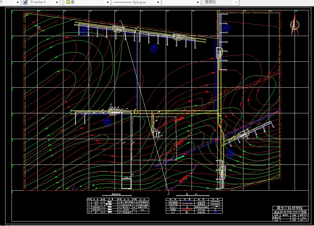Expand the dropdown arrow left of Standard
Screen dimensions: 314x226
[18, 2]
